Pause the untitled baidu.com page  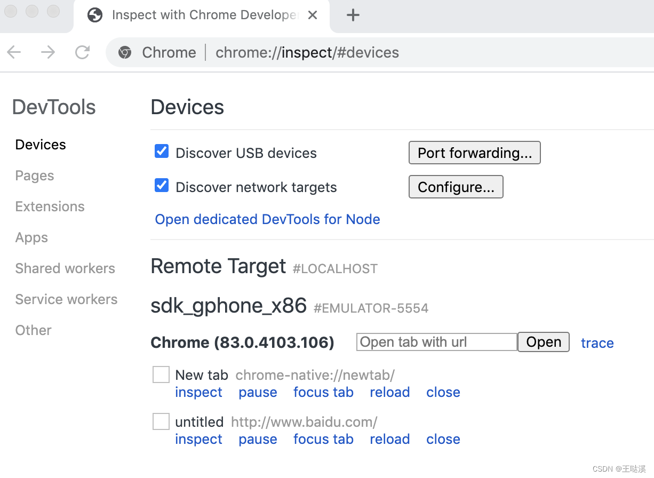pos(258,439)
